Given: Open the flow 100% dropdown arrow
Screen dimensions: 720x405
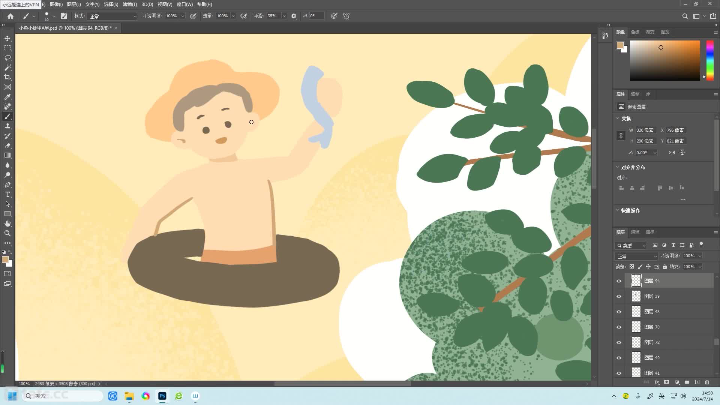Looking at the screenshot, I should (233, 16).
